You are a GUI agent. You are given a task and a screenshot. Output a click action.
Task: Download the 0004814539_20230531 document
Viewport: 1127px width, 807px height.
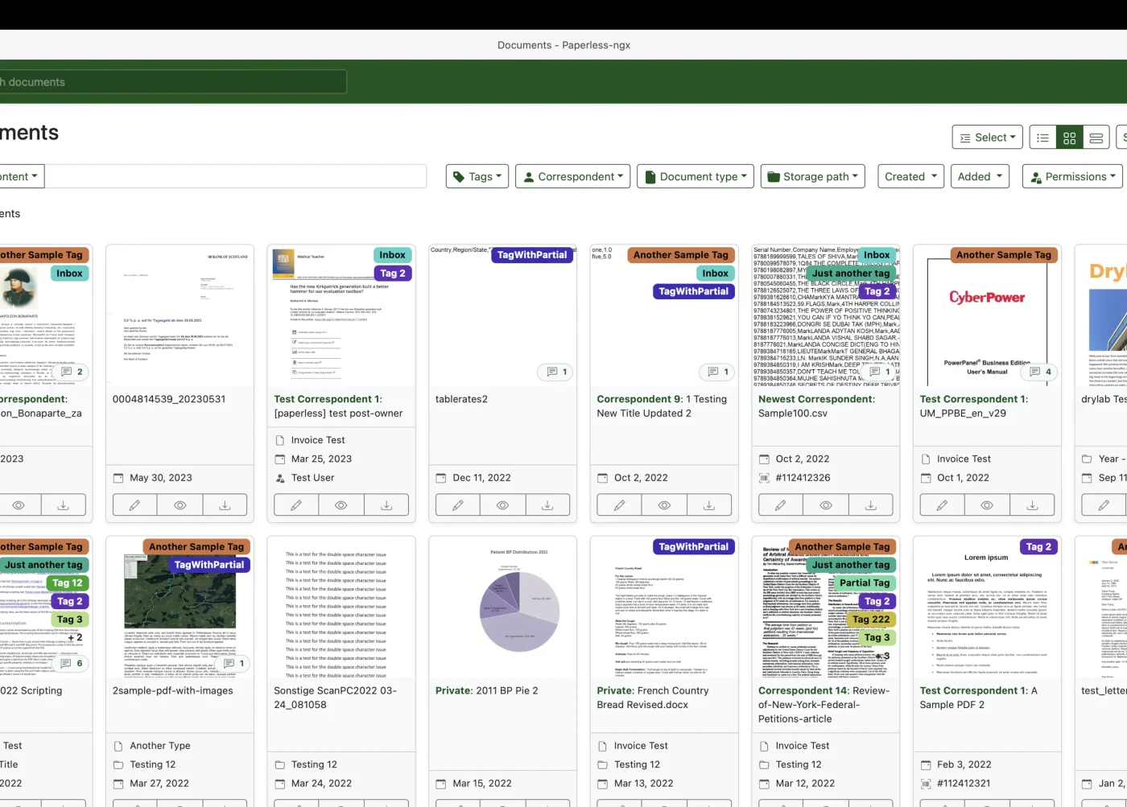225,505
